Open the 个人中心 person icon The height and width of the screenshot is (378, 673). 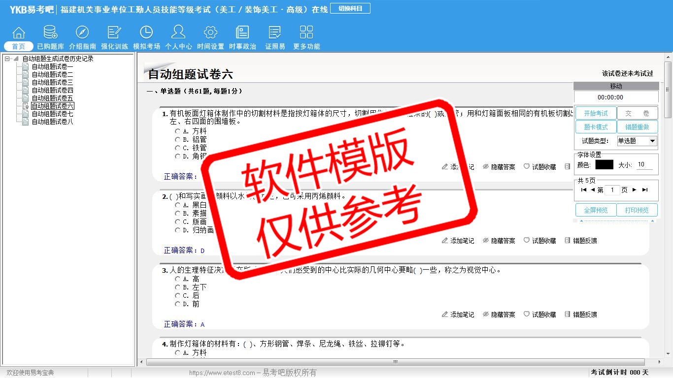pyautogui.click(x=178, y=33)
